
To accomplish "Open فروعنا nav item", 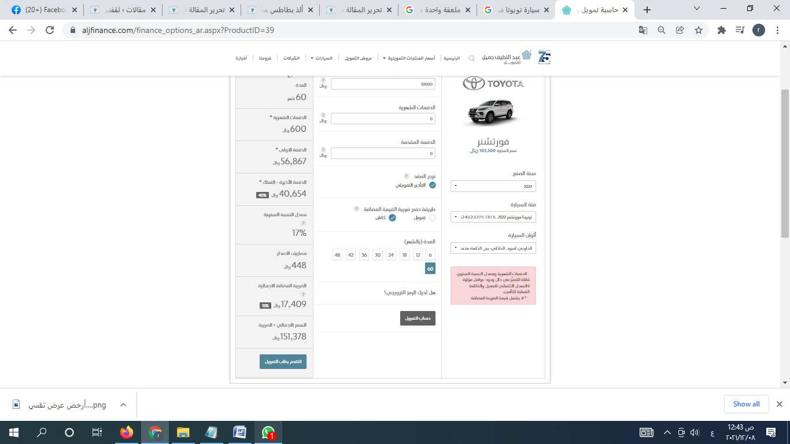I will [265, 58].
